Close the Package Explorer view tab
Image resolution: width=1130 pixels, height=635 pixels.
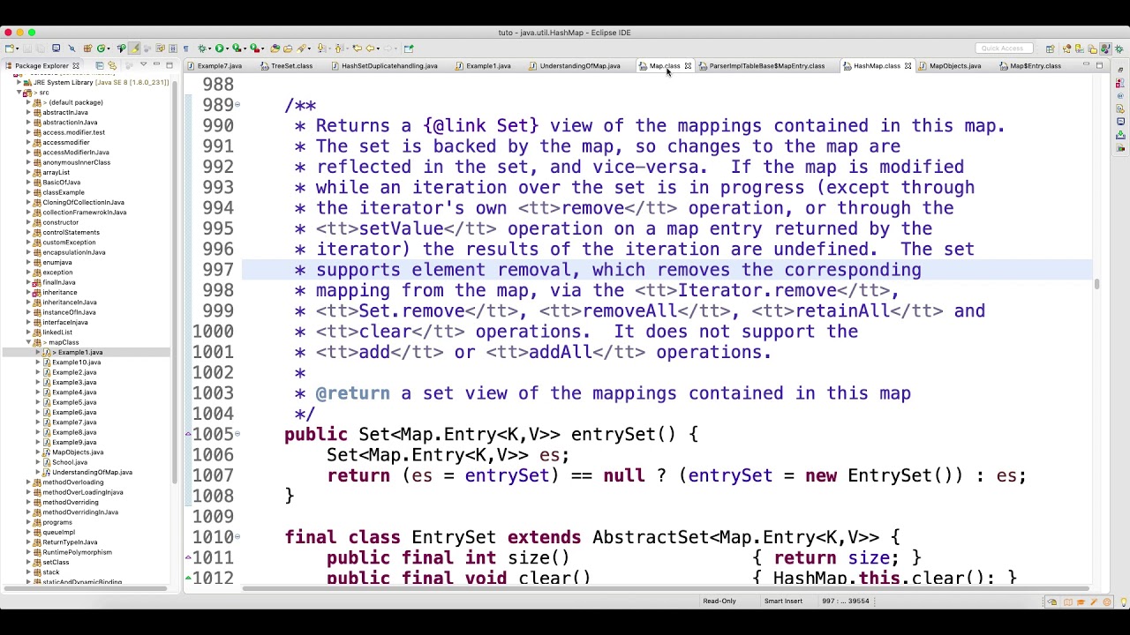pos(75,66)
